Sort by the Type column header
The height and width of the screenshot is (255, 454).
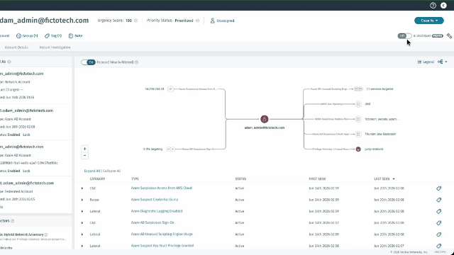pos(135,179)
